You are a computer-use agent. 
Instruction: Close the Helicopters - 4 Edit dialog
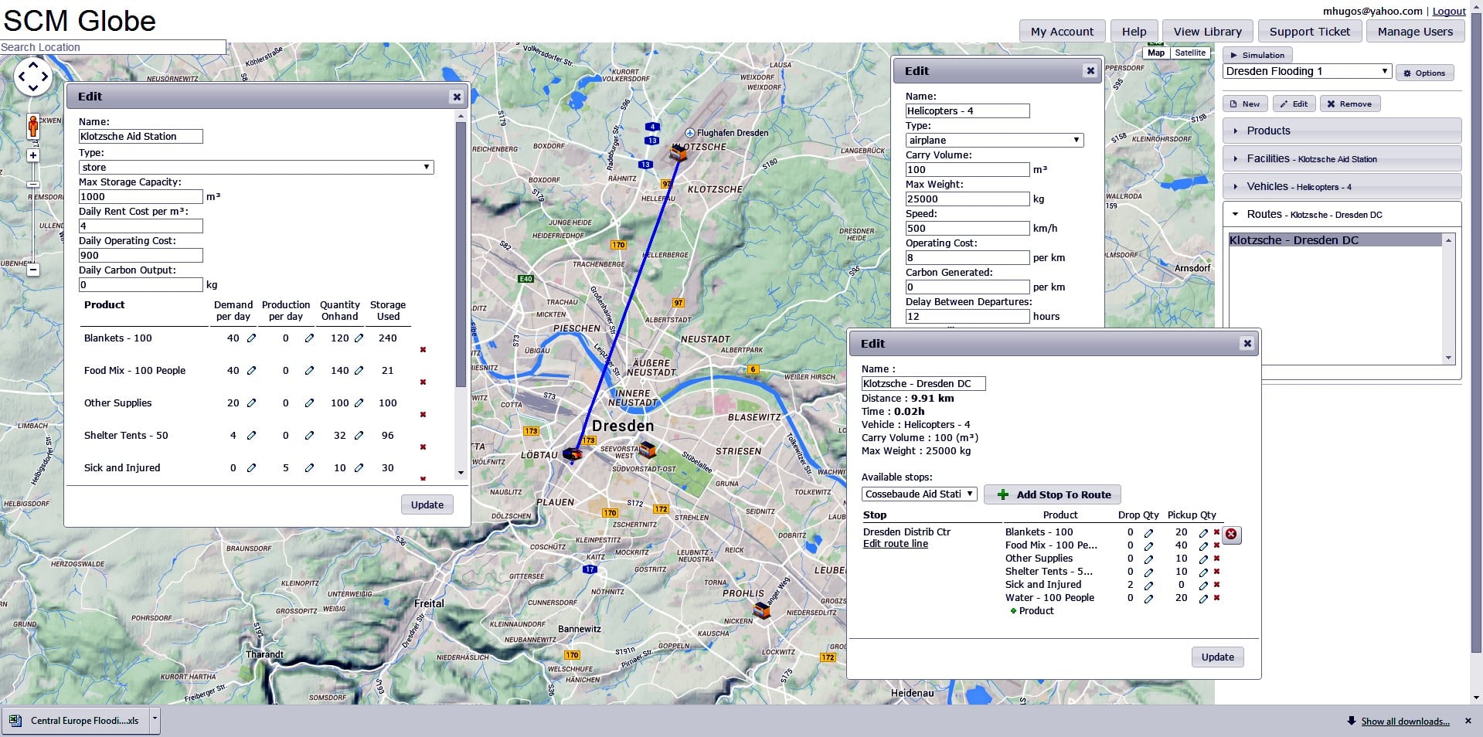point(1090,71)
